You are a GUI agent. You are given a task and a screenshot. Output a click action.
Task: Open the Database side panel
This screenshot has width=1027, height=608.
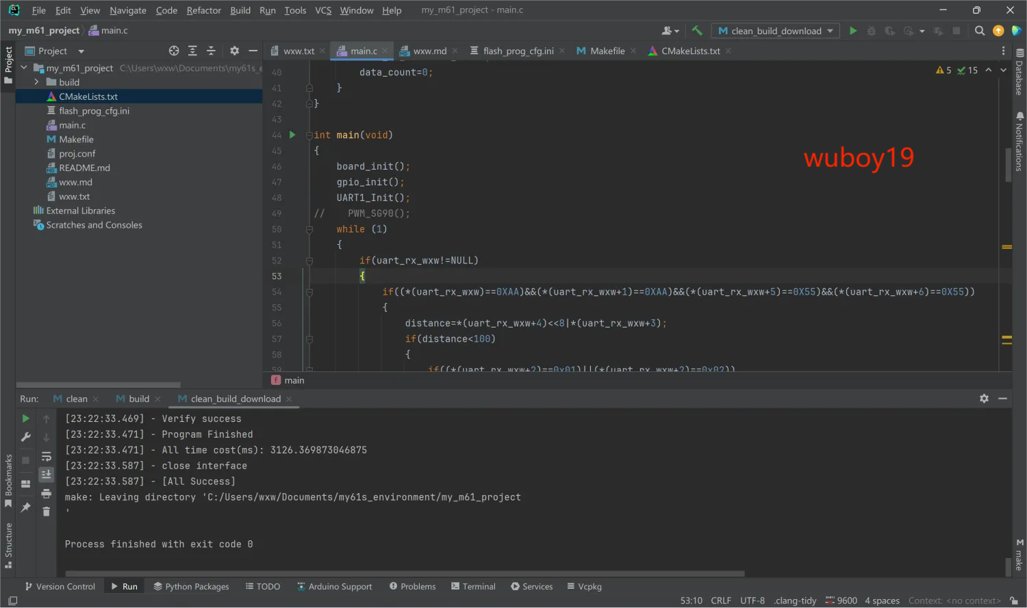1019,72
